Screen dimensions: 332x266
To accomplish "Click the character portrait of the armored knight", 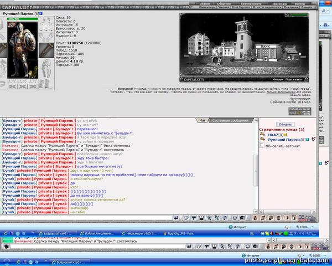I will pyautogui.click(x=23, y=50).
